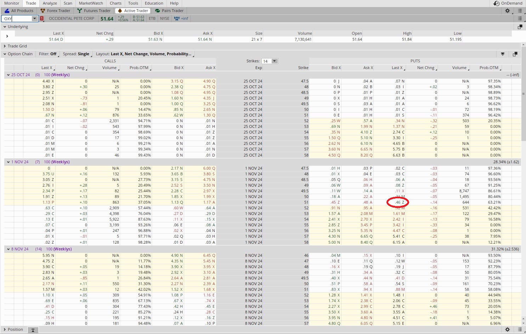Open the Scan main tab
Screen dimensions: 526x334
68,3
